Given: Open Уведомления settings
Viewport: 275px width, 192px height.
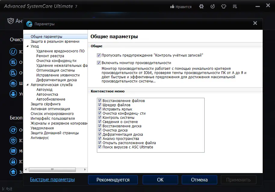Looking at the screenshot, I should point(42,128).
